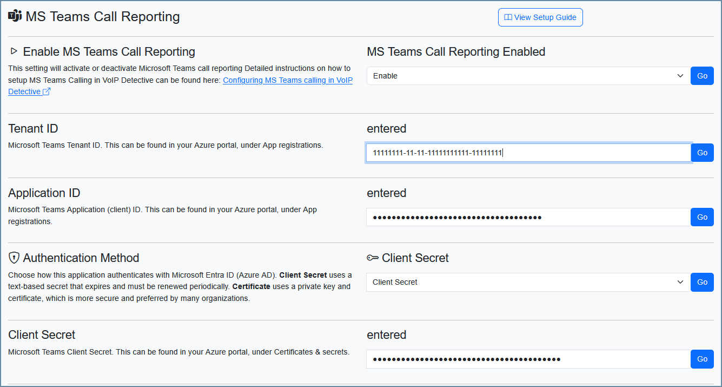Click the entered status above Client Secret field

(x=387, y=334)
